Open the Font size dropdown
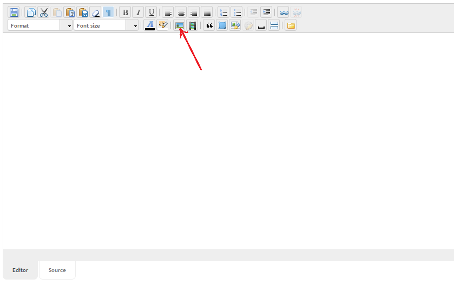This screenshot has width=454, height=292. [106, 25]
